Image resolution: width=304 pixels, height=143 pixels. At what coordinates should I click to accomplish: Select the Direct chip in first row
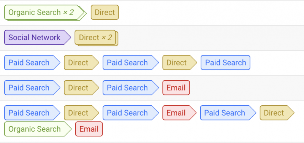(x=105, y=13)
